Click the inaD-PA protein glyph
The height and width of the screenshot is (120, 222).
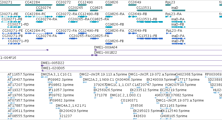178,39
